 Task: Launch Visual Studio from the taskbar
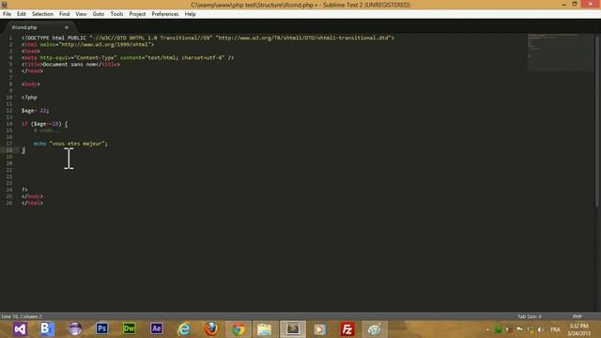20,330
